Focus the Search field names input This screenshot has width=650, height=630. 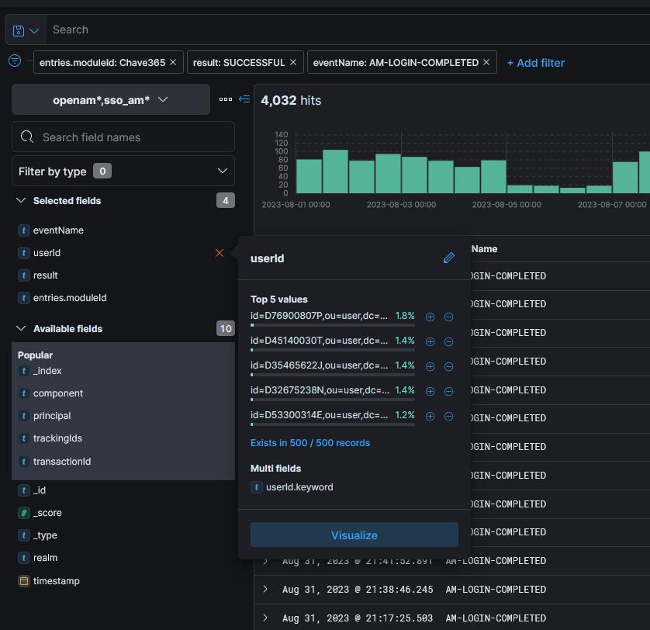(123, 137)
